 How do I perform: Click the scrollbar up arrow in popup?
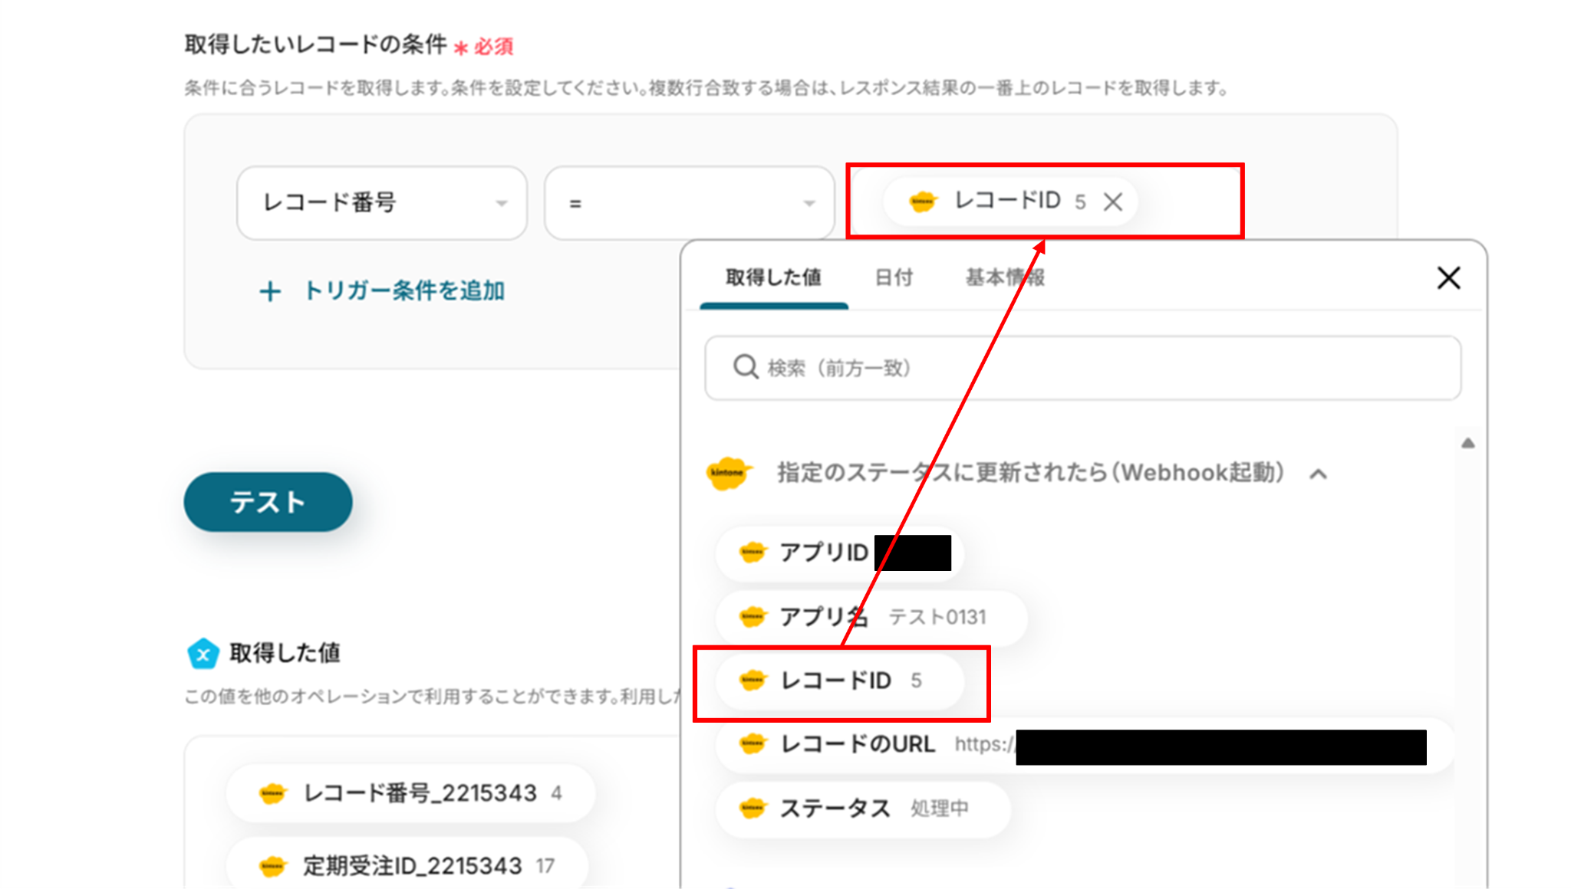tap(1467, 443)
